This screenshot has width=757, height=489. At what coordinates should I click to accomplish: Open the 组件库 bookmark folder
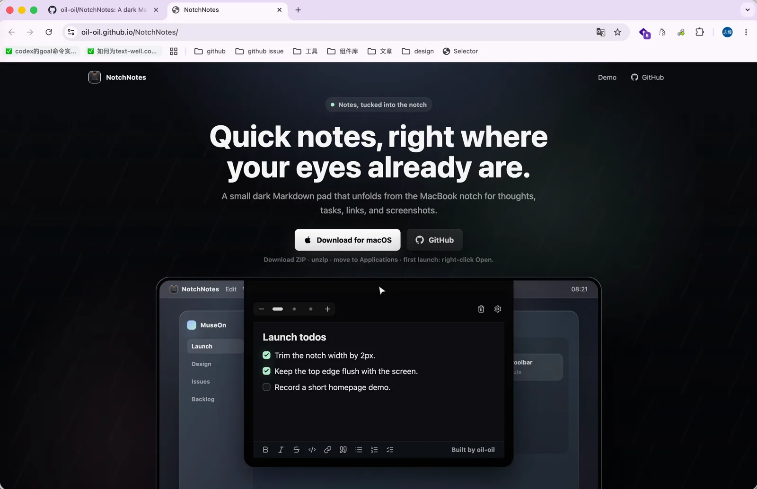343,51
